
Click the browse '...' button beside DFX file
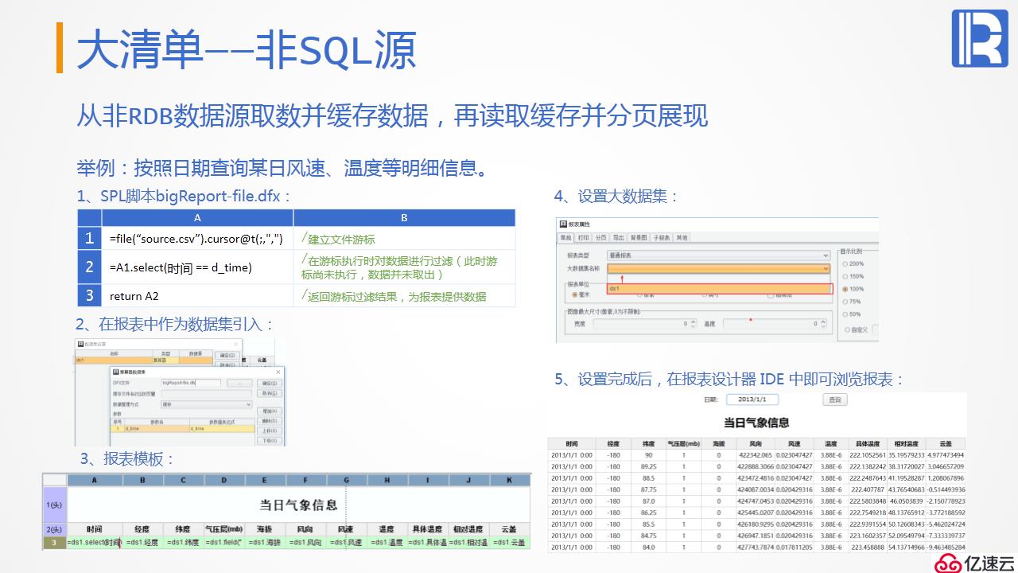point(239,384)
